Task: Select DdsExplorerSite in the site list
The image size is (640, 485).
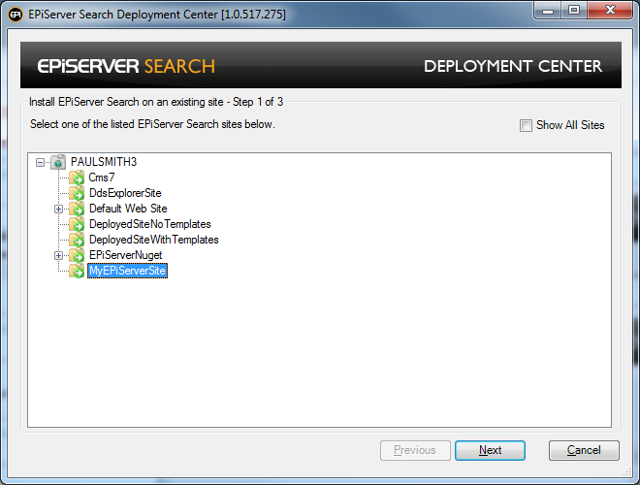Action: coord(125,193)
